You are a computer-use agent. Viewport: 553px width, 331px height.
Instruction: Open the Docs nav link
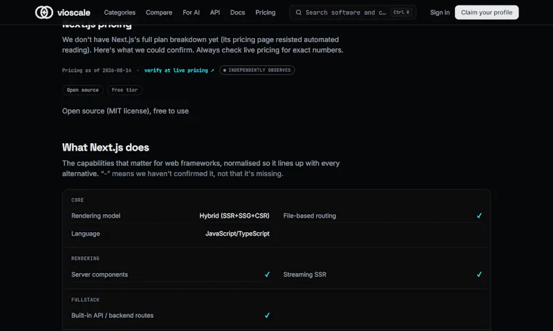(237, 12)
